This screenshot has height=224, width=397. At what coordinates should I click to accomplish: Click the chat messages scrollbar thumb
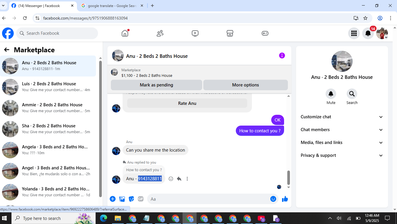coord(288,178)
